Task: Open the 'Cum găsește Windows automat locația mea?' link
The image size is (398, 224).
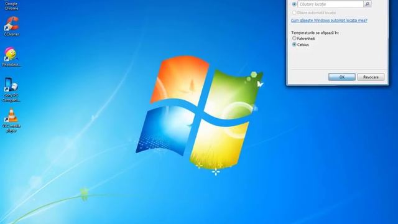Action: 329,21
